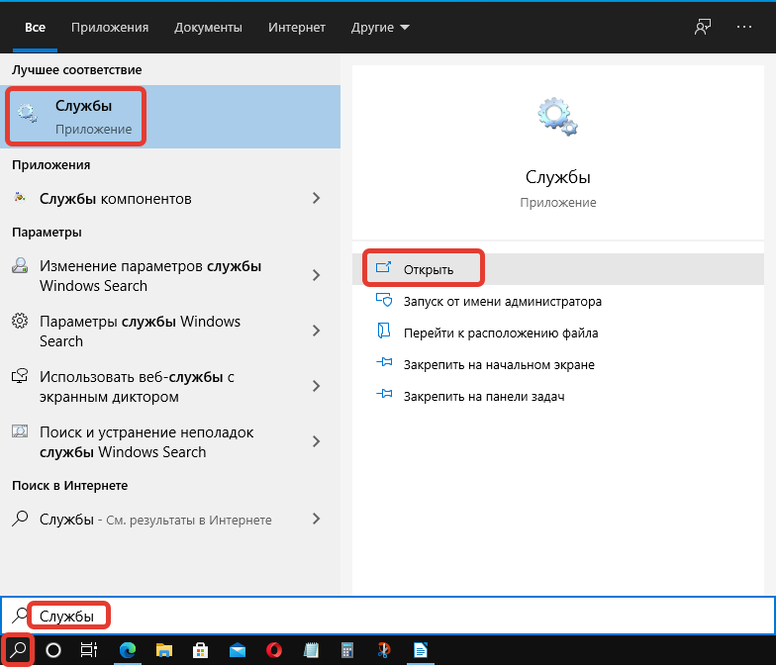Click the magnifier icon beside web result Службы
Screen dimensions: 776x667
click(20, 519)
